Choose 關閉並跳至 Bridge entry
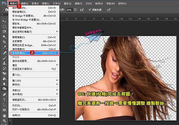Viewport: 179px width, 125px height. [34, 45]
